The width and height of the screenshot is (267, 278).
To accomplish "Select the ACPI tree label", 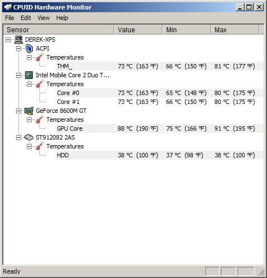I will click(42, 48).
